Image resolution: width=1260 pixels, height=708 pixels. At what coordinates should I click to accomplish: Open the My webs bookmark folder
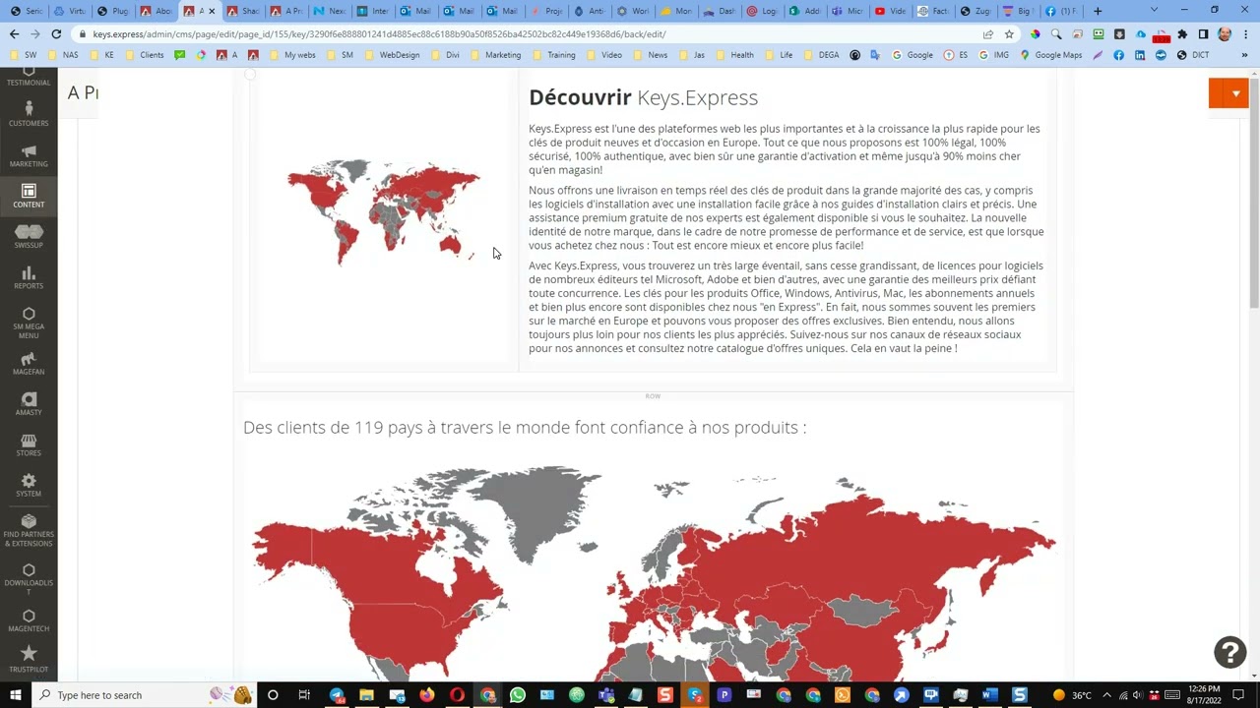click(293, 55)
